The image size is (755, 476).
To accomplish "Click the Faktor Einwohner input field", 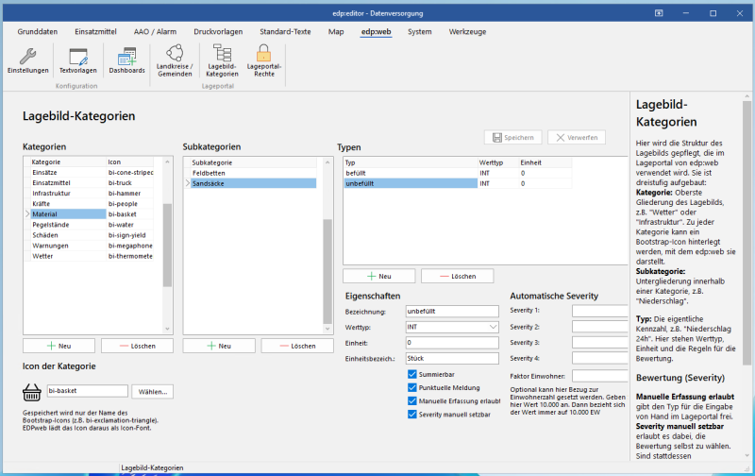I will 600,376.
